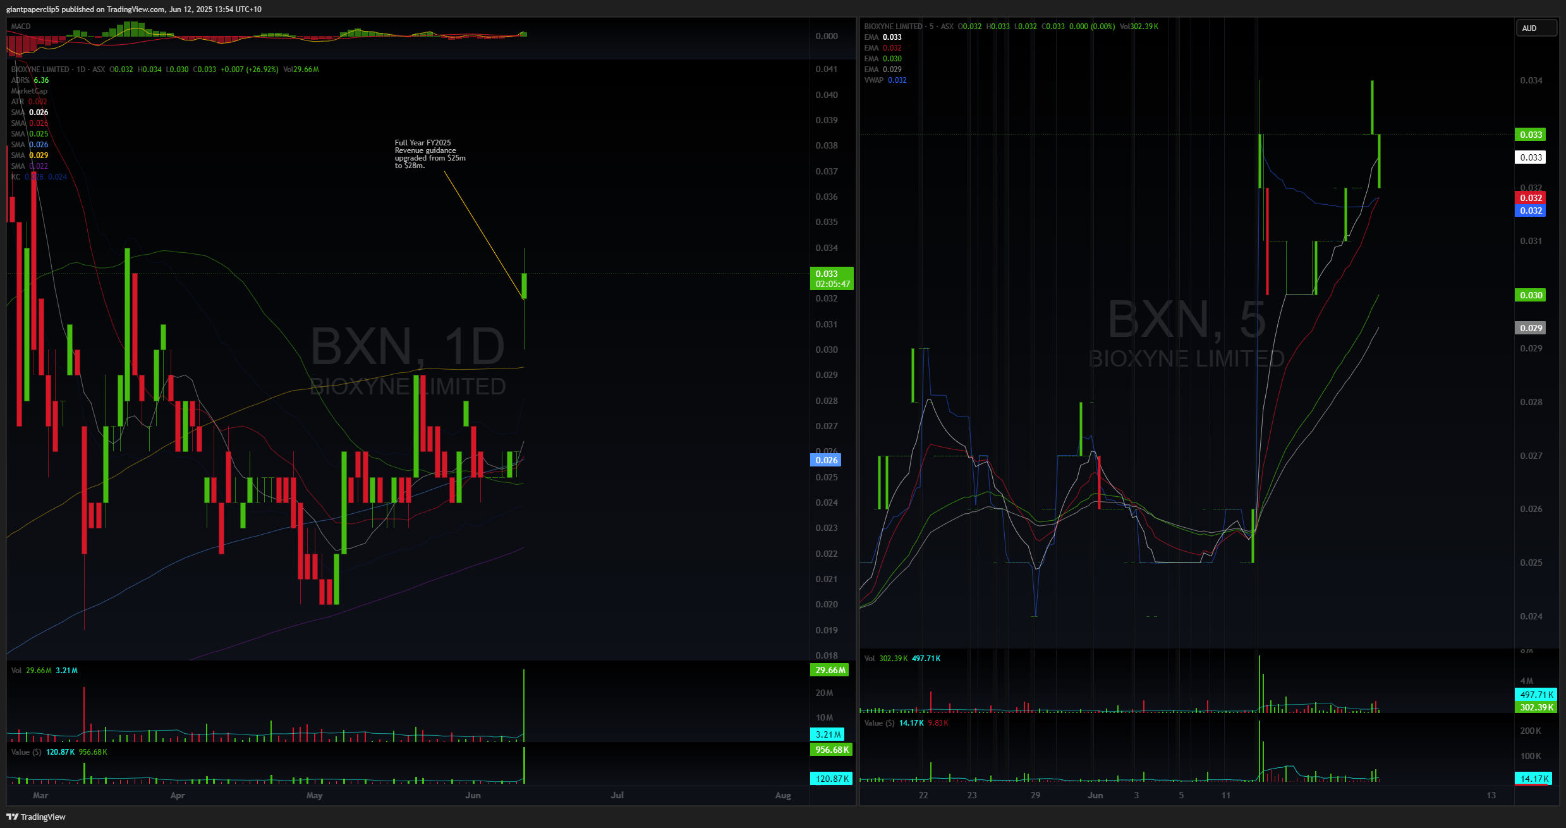Select the EMA 0.030 legend
Image resolution: width=1566 pixels, height=828 pixels.
coord(883,59)
